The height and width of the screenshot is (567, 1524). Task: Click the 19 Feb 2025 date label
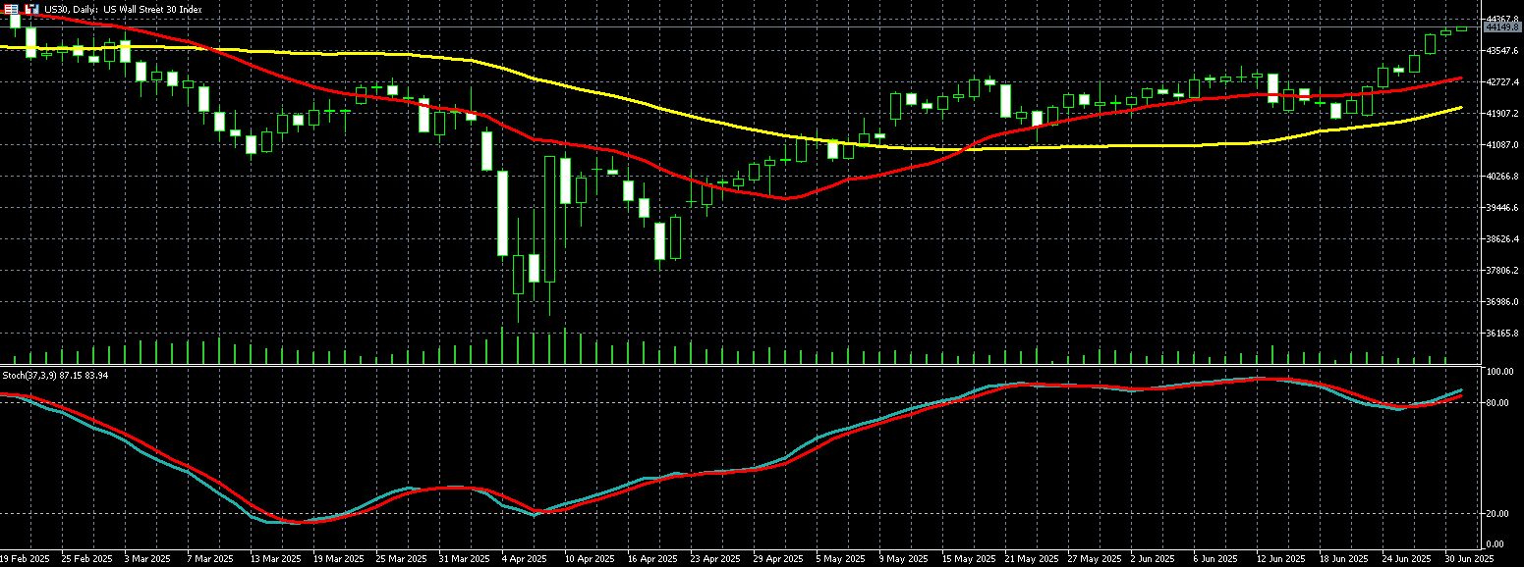(25, 558)
